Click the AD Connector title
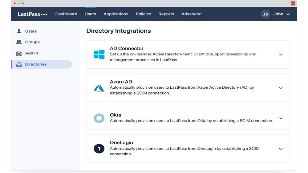This screenshot has height=173, width=308. pyautogui.click(x=127, y=48)
